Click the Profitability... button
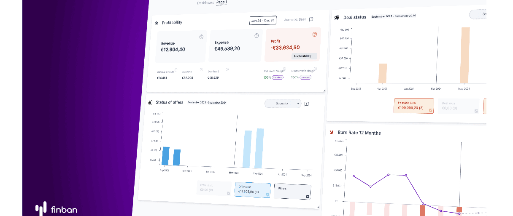 click(x=304, y=56)
